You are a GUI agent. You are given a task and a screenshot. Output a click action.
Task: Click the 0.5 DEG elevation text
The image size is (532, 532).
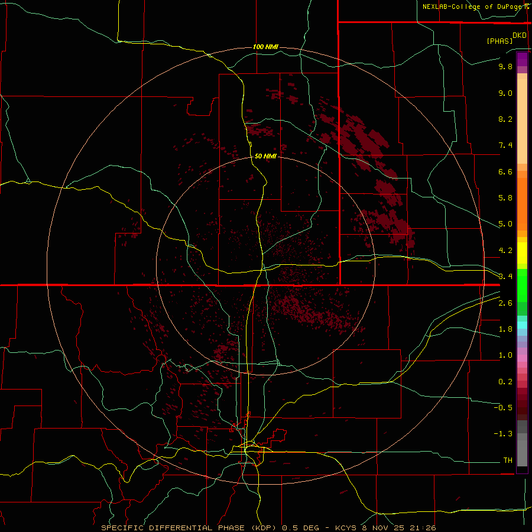pyautogui.click(x=301, y=528)
